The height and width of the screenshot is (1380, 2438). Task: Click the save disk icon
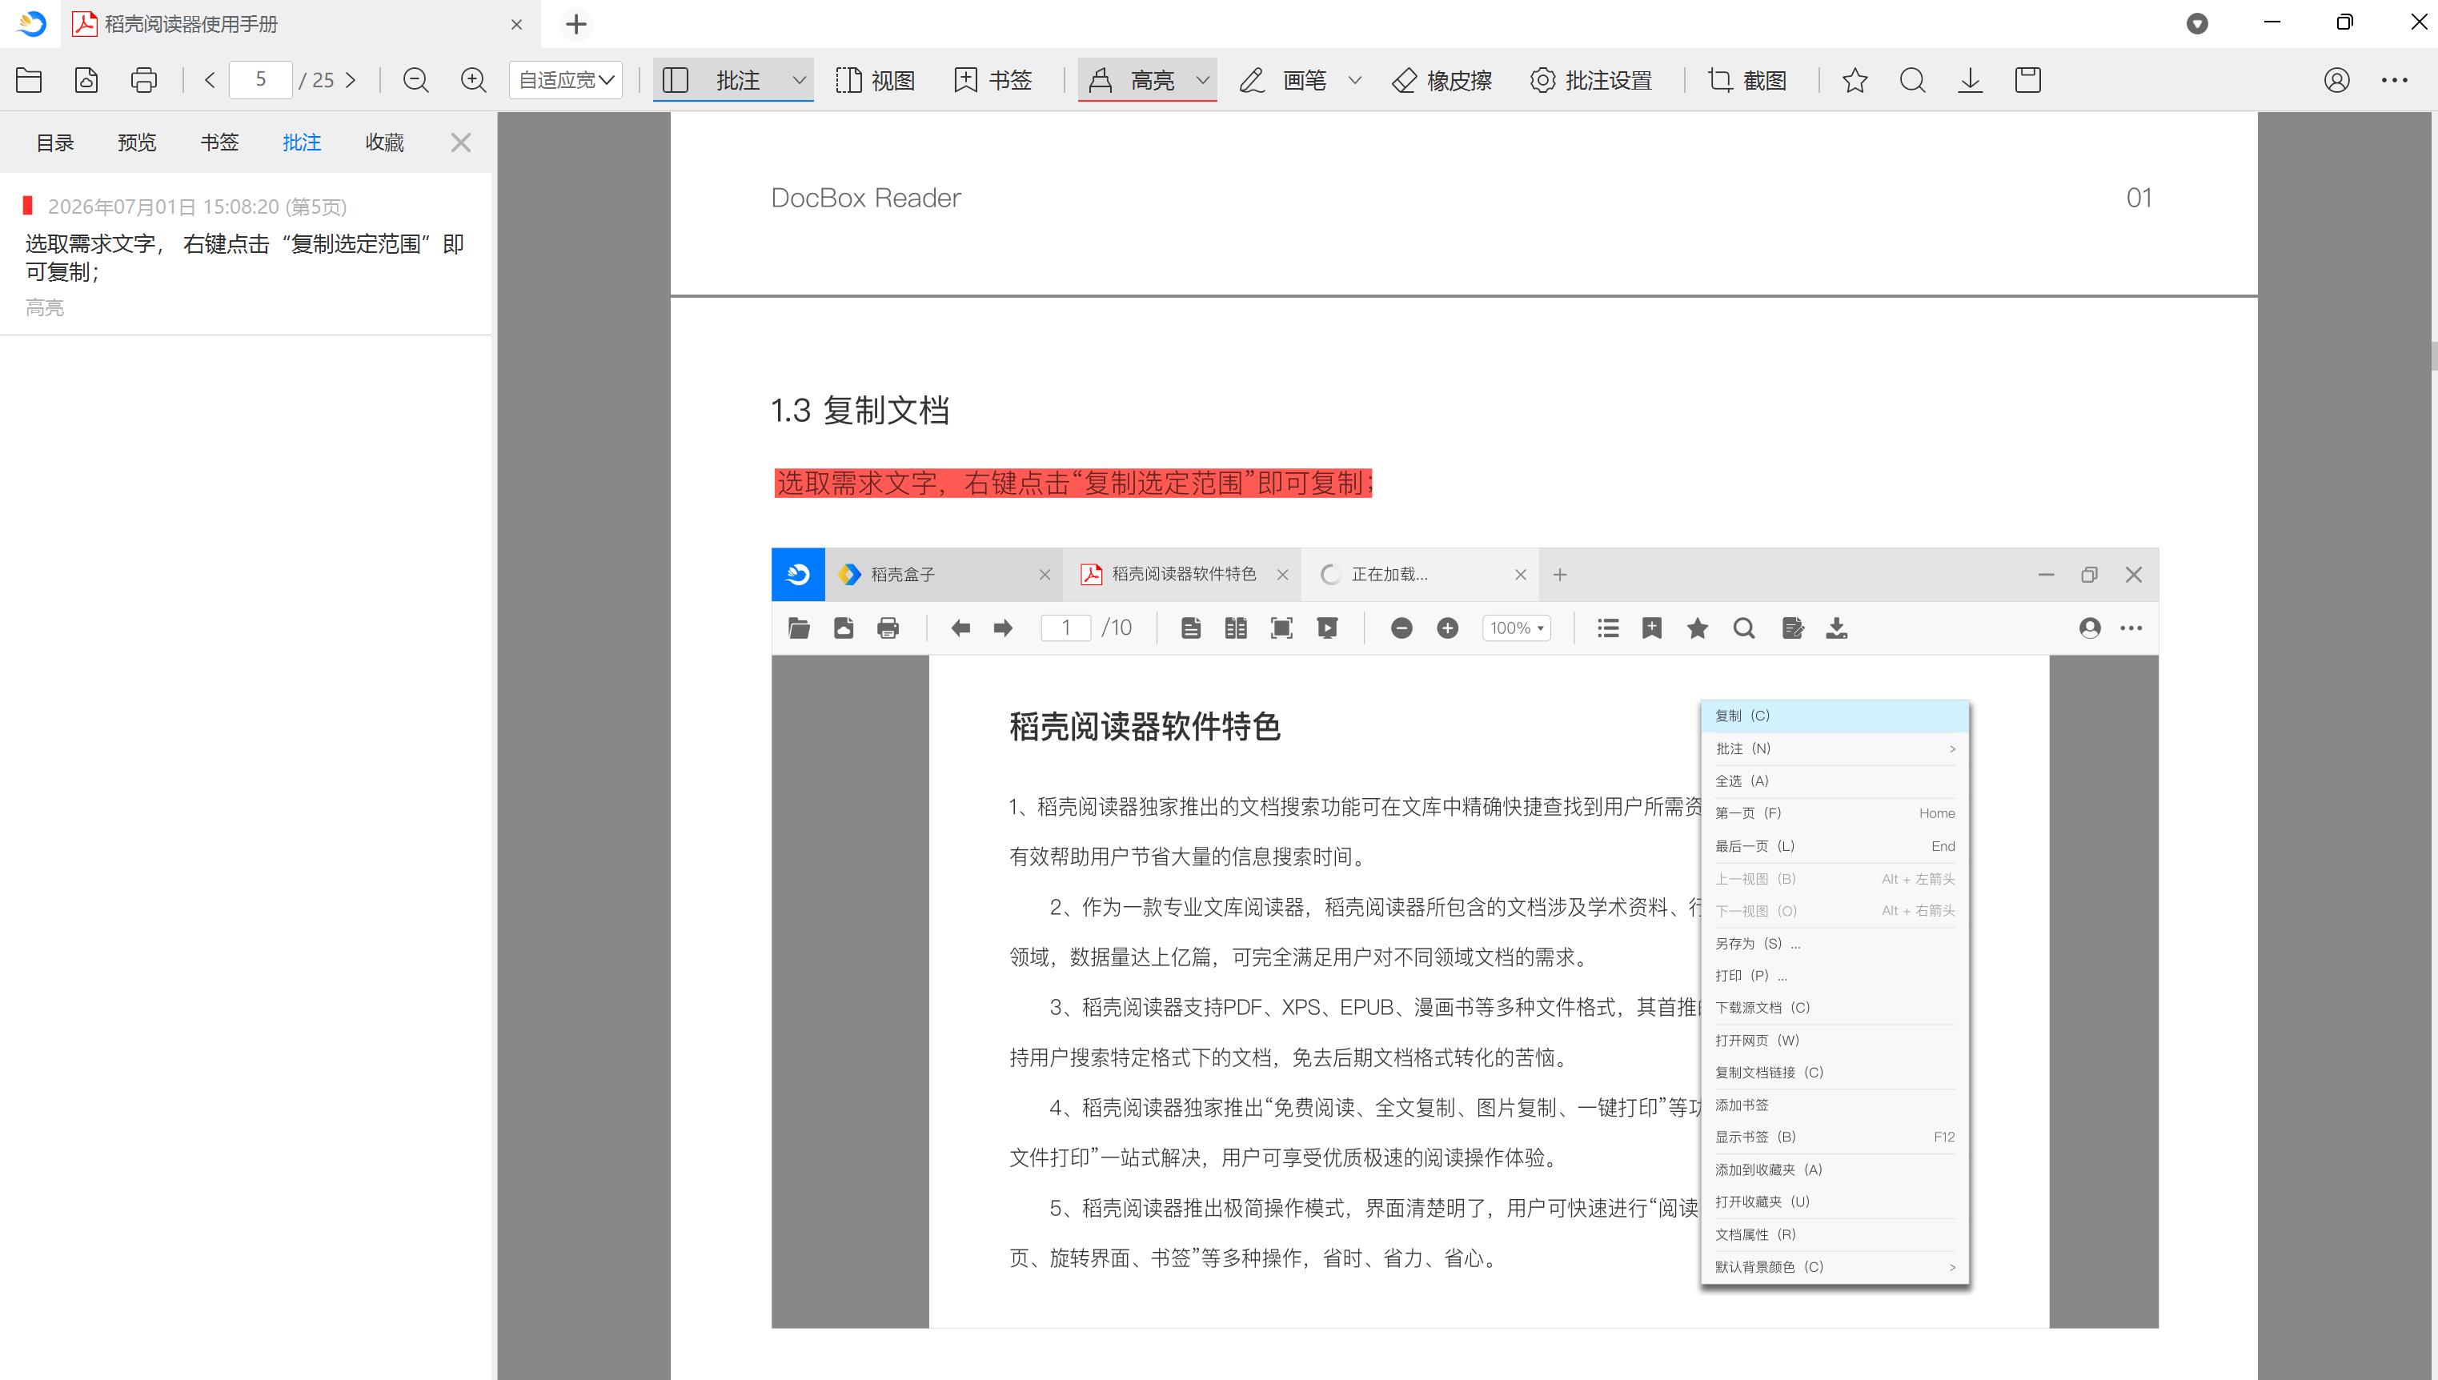(2027, 81)
